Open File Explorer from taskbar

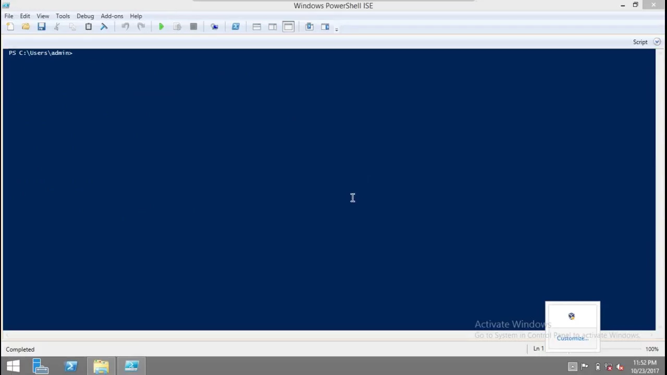coord(101,366)
